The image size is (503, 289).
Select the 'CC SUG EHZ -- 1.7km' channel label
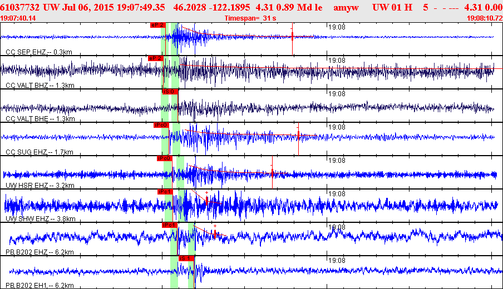[40, 152]
